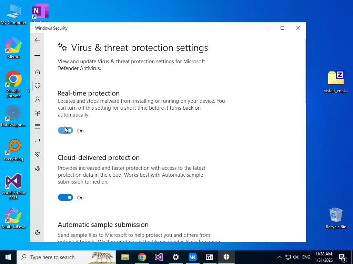Open Account protection person icon
353x264 pixels.
pos(38,99)
